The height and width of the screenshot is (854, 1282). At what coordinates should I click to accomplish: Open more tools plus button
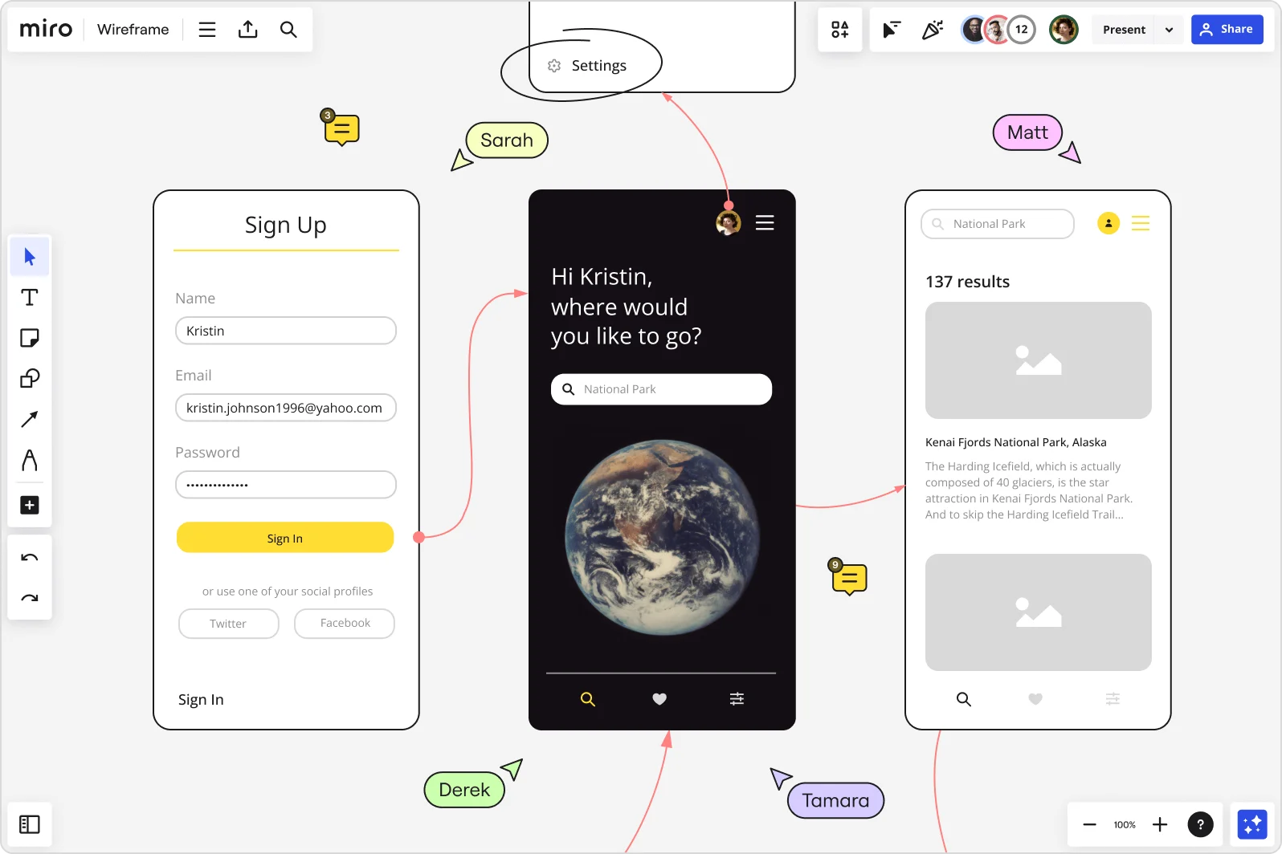pos(30,505)
